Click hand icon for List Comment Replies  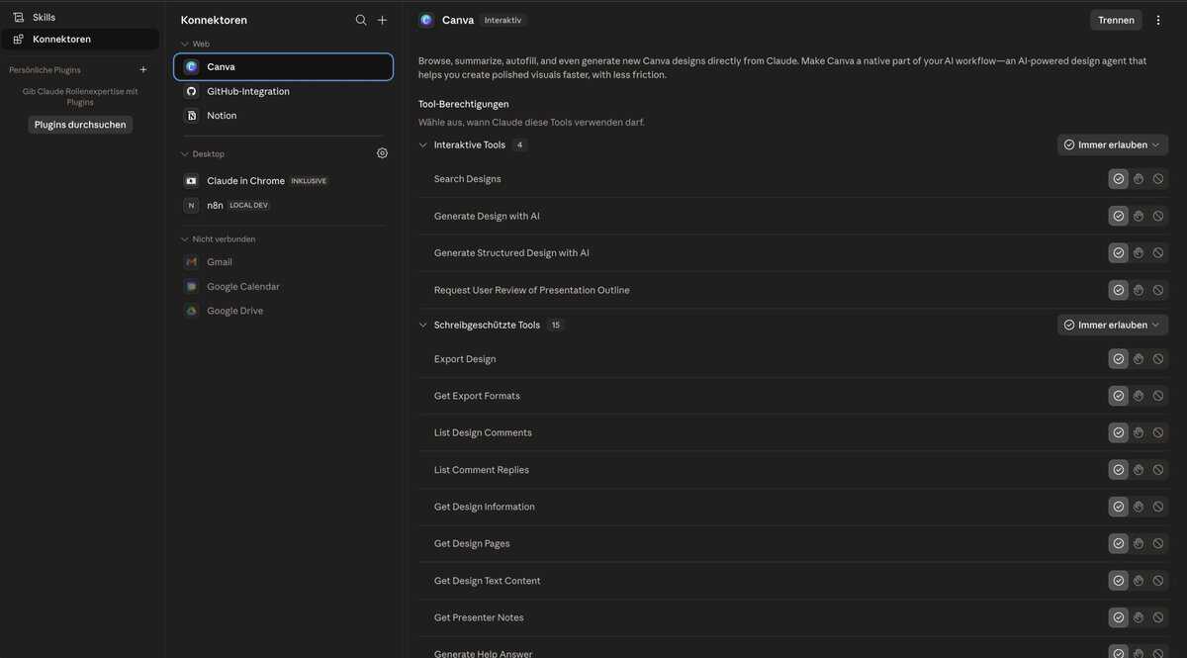pyautogui.click(x=1139, y=470)
